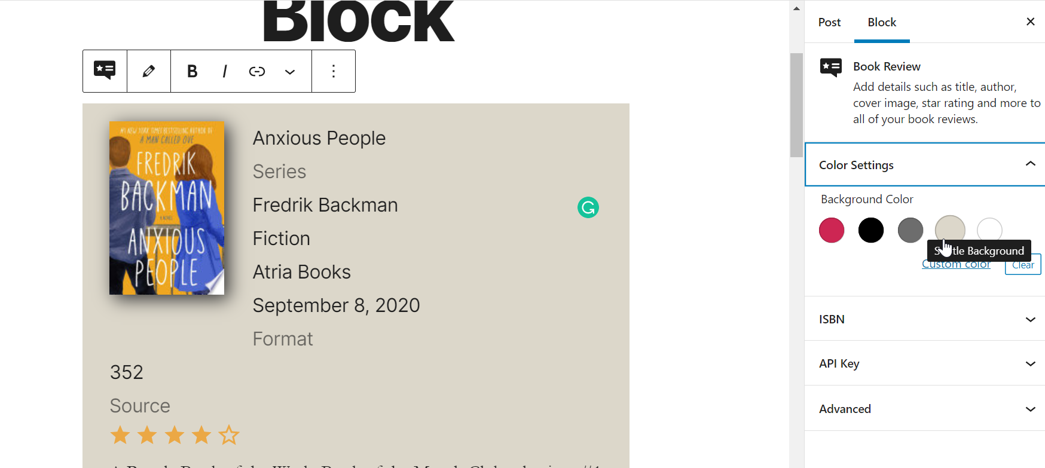Toggle italic text formatting

[x=225, y=72]
